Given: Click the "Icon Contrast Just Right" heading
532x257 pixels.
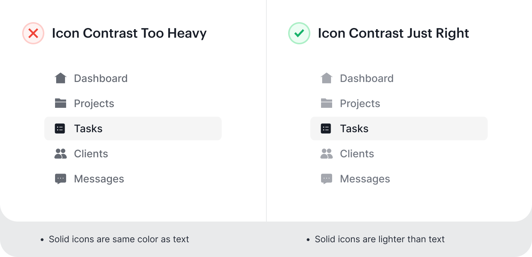Looking at the screenshot, I should pos(393,33).
